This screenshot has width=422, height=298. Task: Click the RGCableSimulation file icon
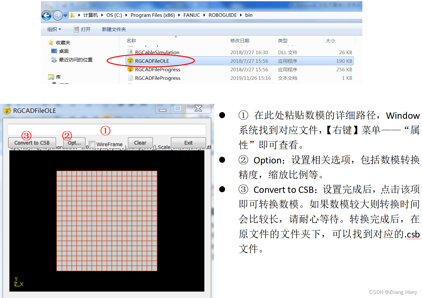tap(130, 52)
